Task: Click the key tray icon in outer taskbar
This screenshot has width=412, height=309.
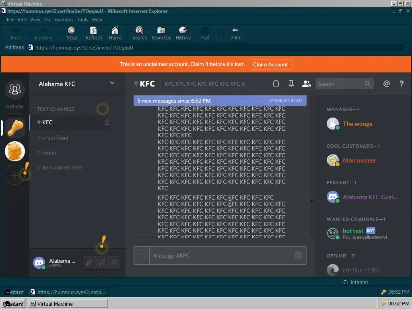Action: [384, 304]
